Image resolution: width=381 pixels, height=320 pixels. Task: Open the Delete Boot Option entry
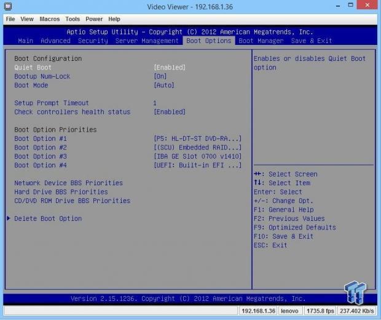48,218
